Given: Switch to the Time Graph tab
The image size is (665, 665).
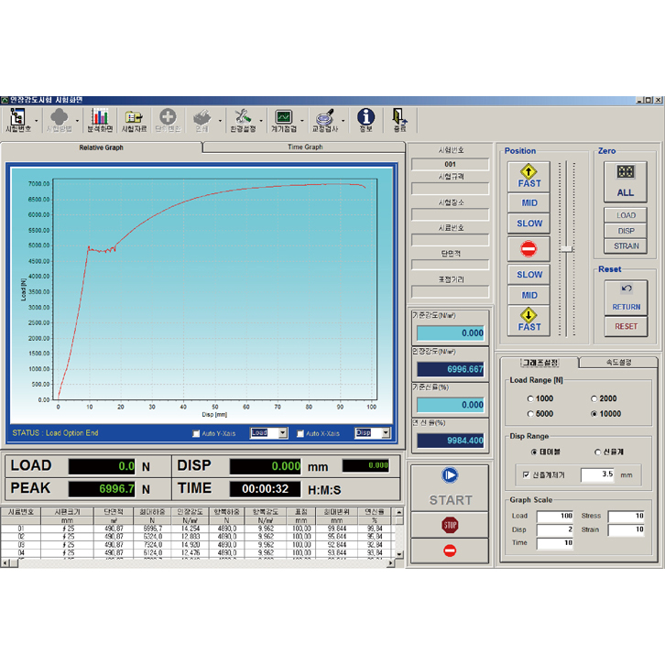Looking at the screenshot, I should click(305, 147).
